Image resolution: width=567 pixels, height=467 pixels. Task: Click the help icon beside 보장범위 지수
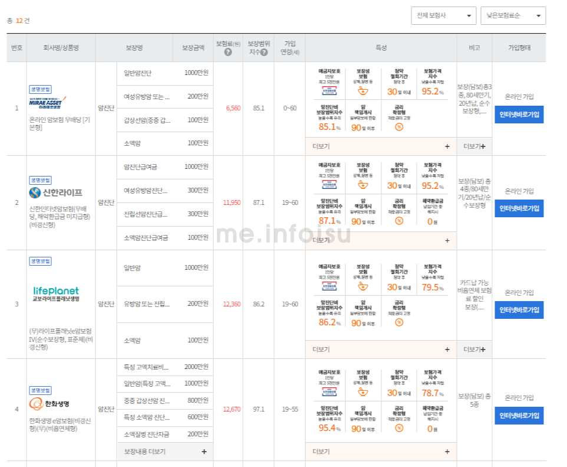click(x=264, y=52)
